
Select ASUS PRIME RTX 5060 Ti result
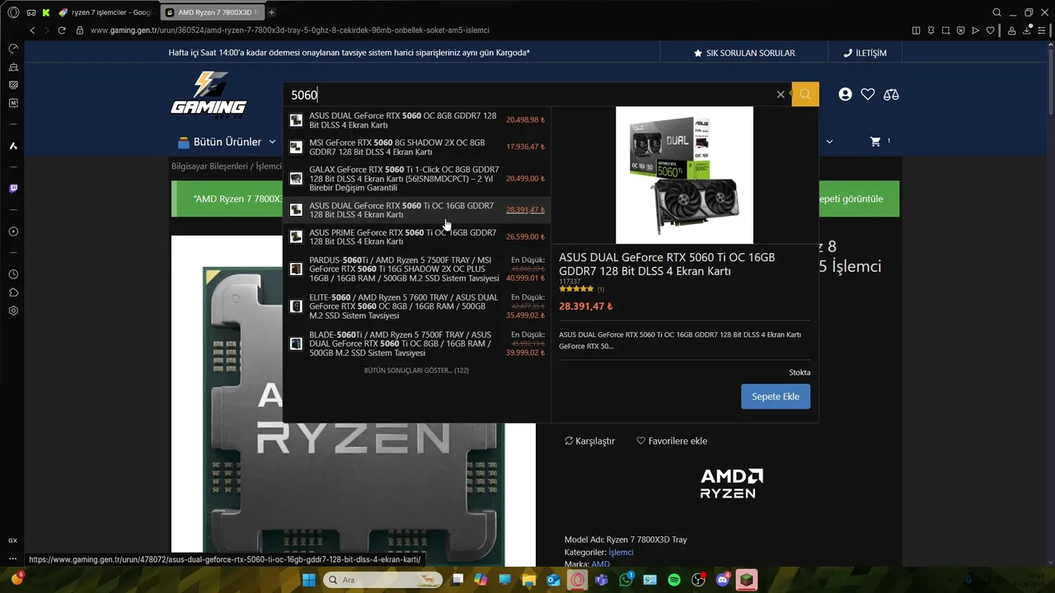pos(416,237)
